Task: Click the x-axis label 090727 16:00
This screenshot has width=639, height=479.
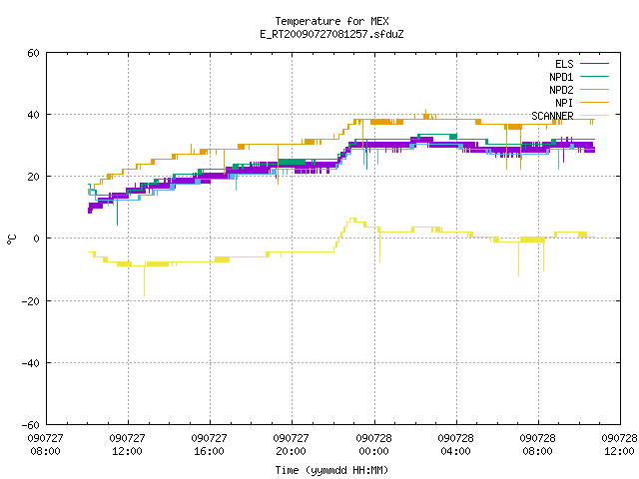Action: click(x=209, y=445)
